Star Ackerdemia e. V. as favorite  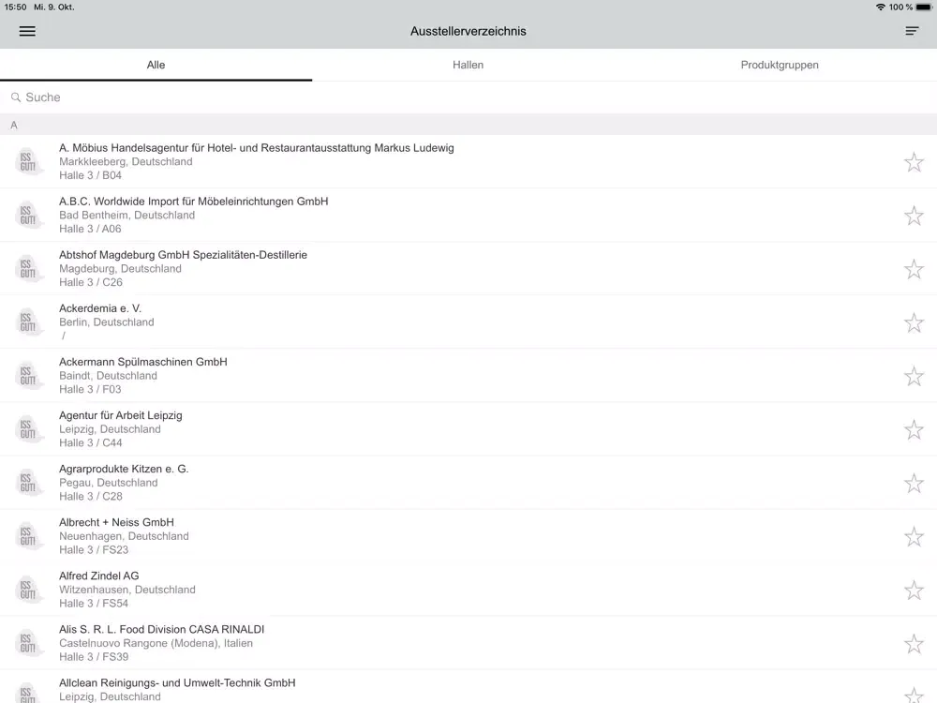pyautogui.click(x=914, y=322)
